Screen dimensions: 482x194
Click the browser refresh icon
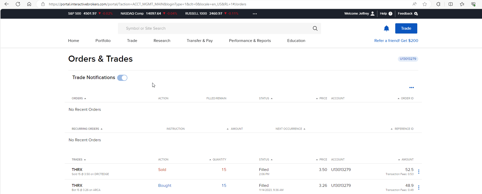(x=18, y=4)
